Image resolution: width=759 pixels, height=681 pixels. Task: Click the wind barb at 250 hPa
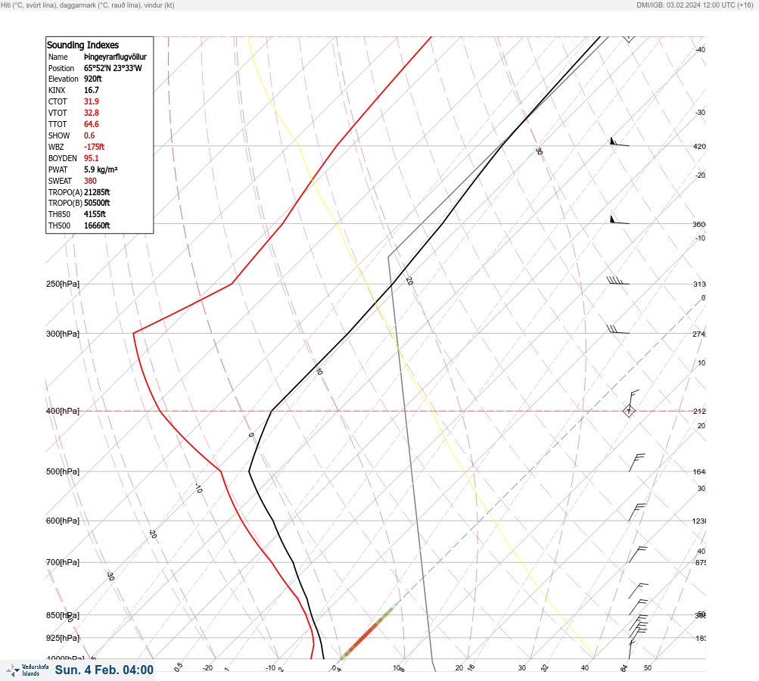coord(617,280)
